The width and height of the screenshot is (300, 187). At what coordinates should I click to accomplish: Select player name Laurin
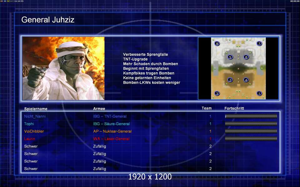[x=30, y=139]
